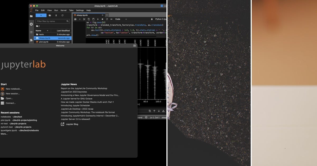Image resolution: width=317 pixels, height=166 pixels.
Task: Focus the Filter files by name field
Action: point(51,21)
